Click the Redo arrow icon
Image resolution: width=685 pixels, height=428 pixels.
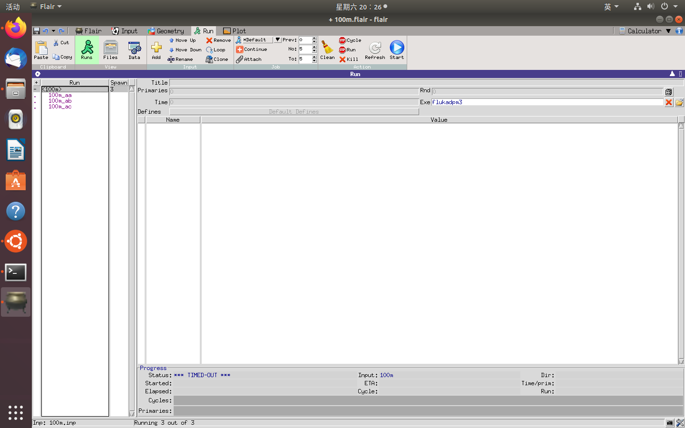click(61, 31)
